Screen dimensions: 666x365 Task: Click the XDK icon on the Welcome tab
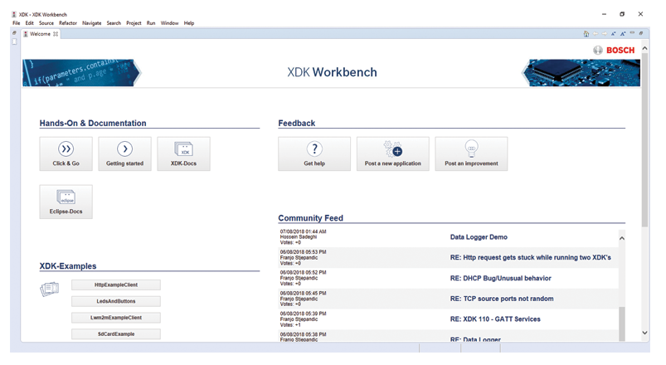pos(26,34)
